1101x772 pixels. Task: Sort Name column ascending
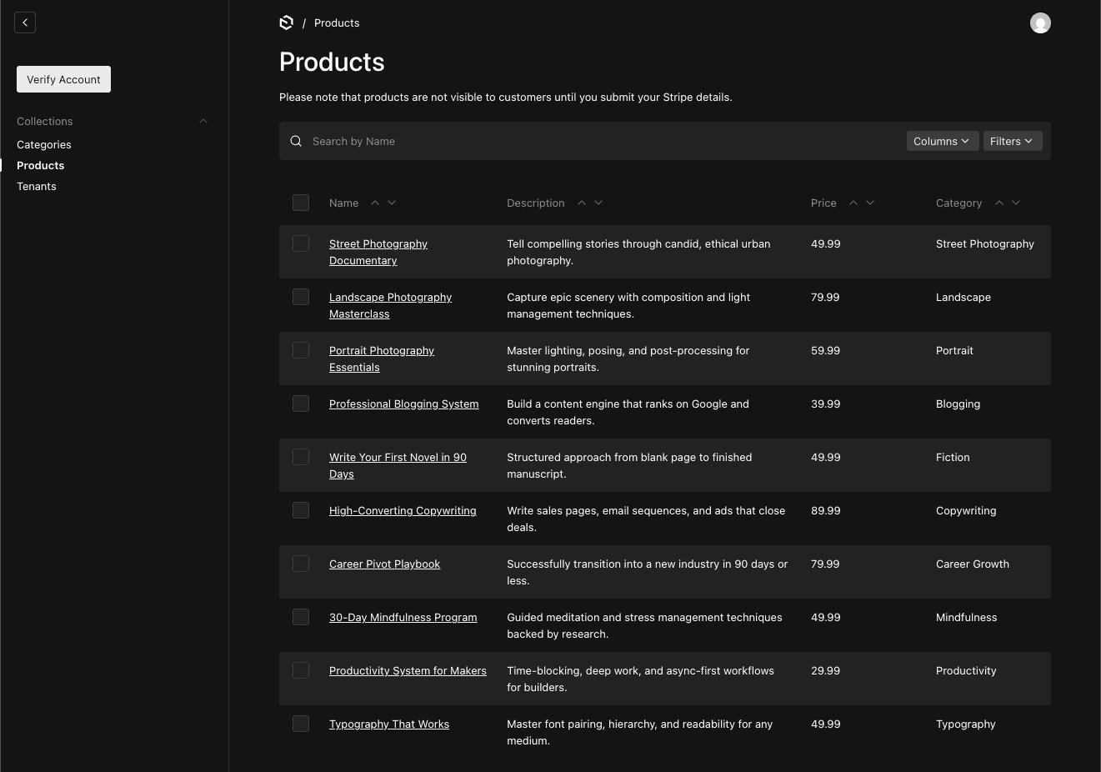375,203
